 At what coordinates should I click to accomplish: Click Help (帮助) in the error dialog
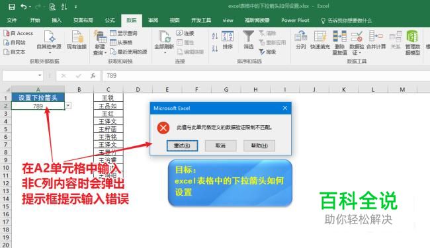[259, 145]
